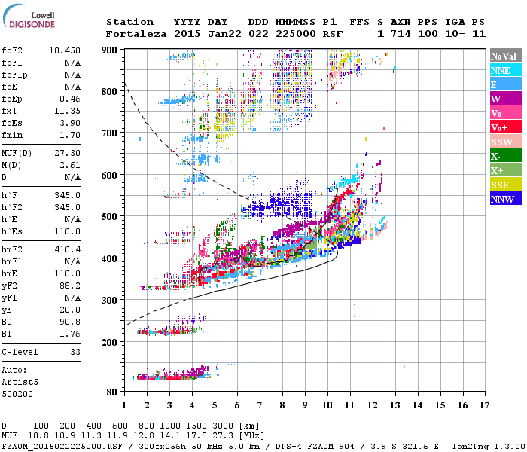Click the PPS value 100
This screenshot has width=527, height=452.
(428, 34)
